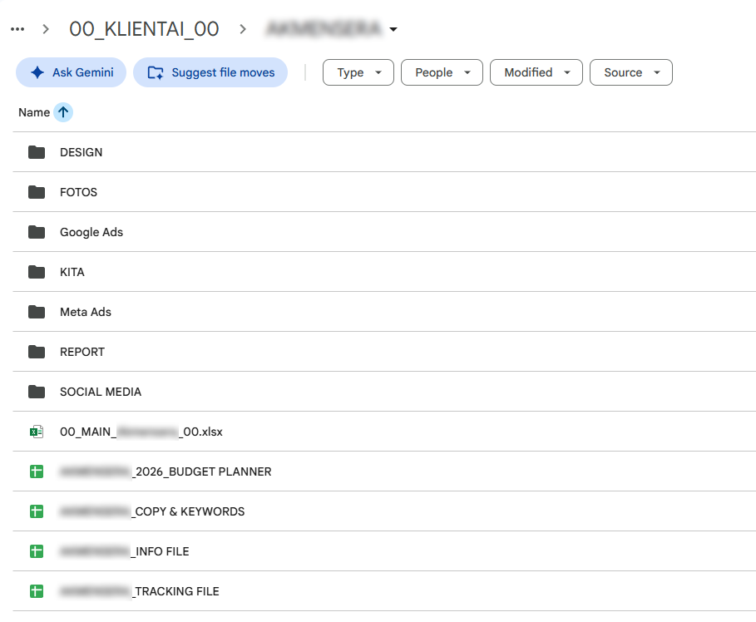756x622 pixels.
Task: Click the Suggest file moves button
Action: 210,72
